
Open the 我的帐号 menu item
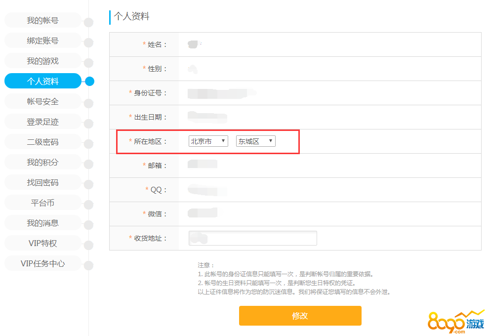(42, 20)
